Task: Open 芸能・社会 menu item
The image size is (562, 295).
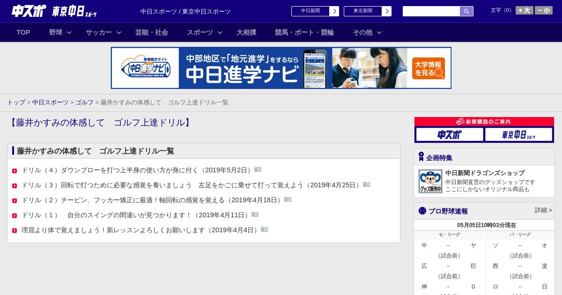Action: coord(152,32)
